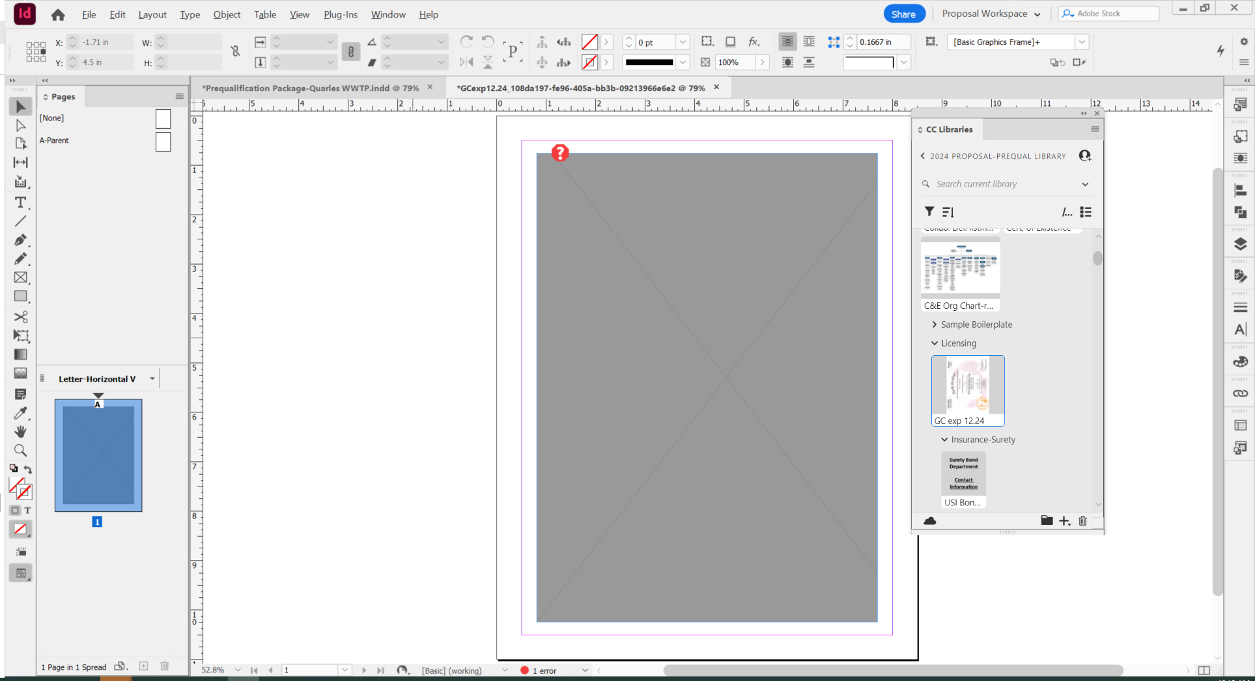Screen dimensions: 1255x681
Task: Open the stroke color swatch
Action: click(x=589, y=62)
